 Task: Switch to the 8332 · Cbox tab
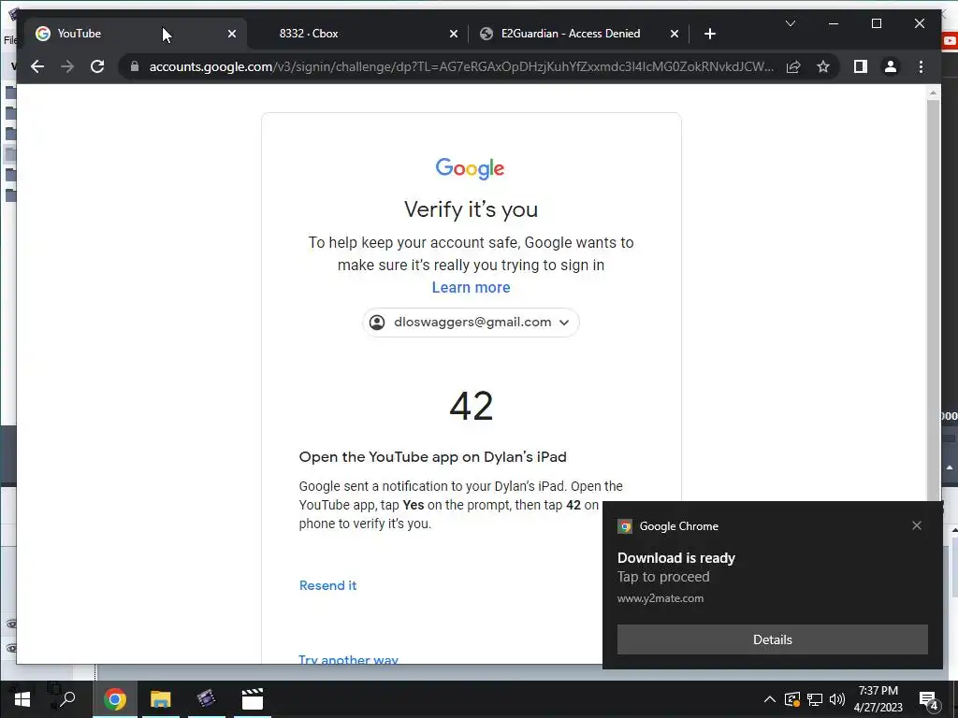tap(356, 34)
